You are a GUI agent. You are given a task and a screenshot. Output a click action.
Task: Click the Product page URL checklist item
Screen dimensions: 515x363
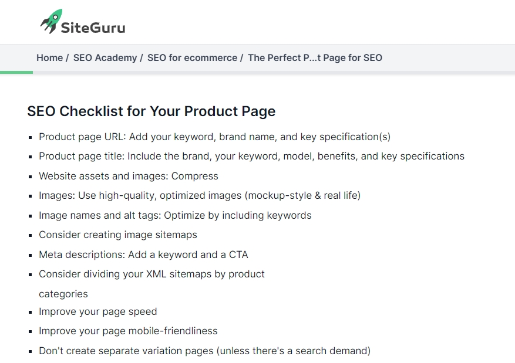[x=214, y=137]
